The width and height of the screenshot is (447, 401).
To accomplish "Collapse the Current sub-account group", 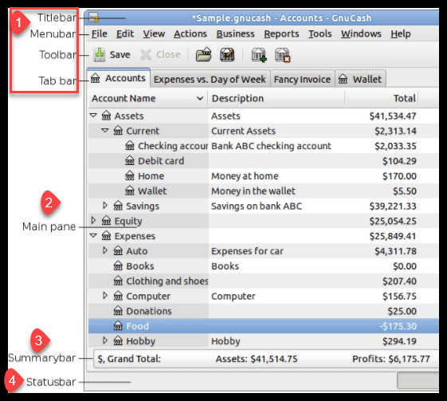I will 105,130.
